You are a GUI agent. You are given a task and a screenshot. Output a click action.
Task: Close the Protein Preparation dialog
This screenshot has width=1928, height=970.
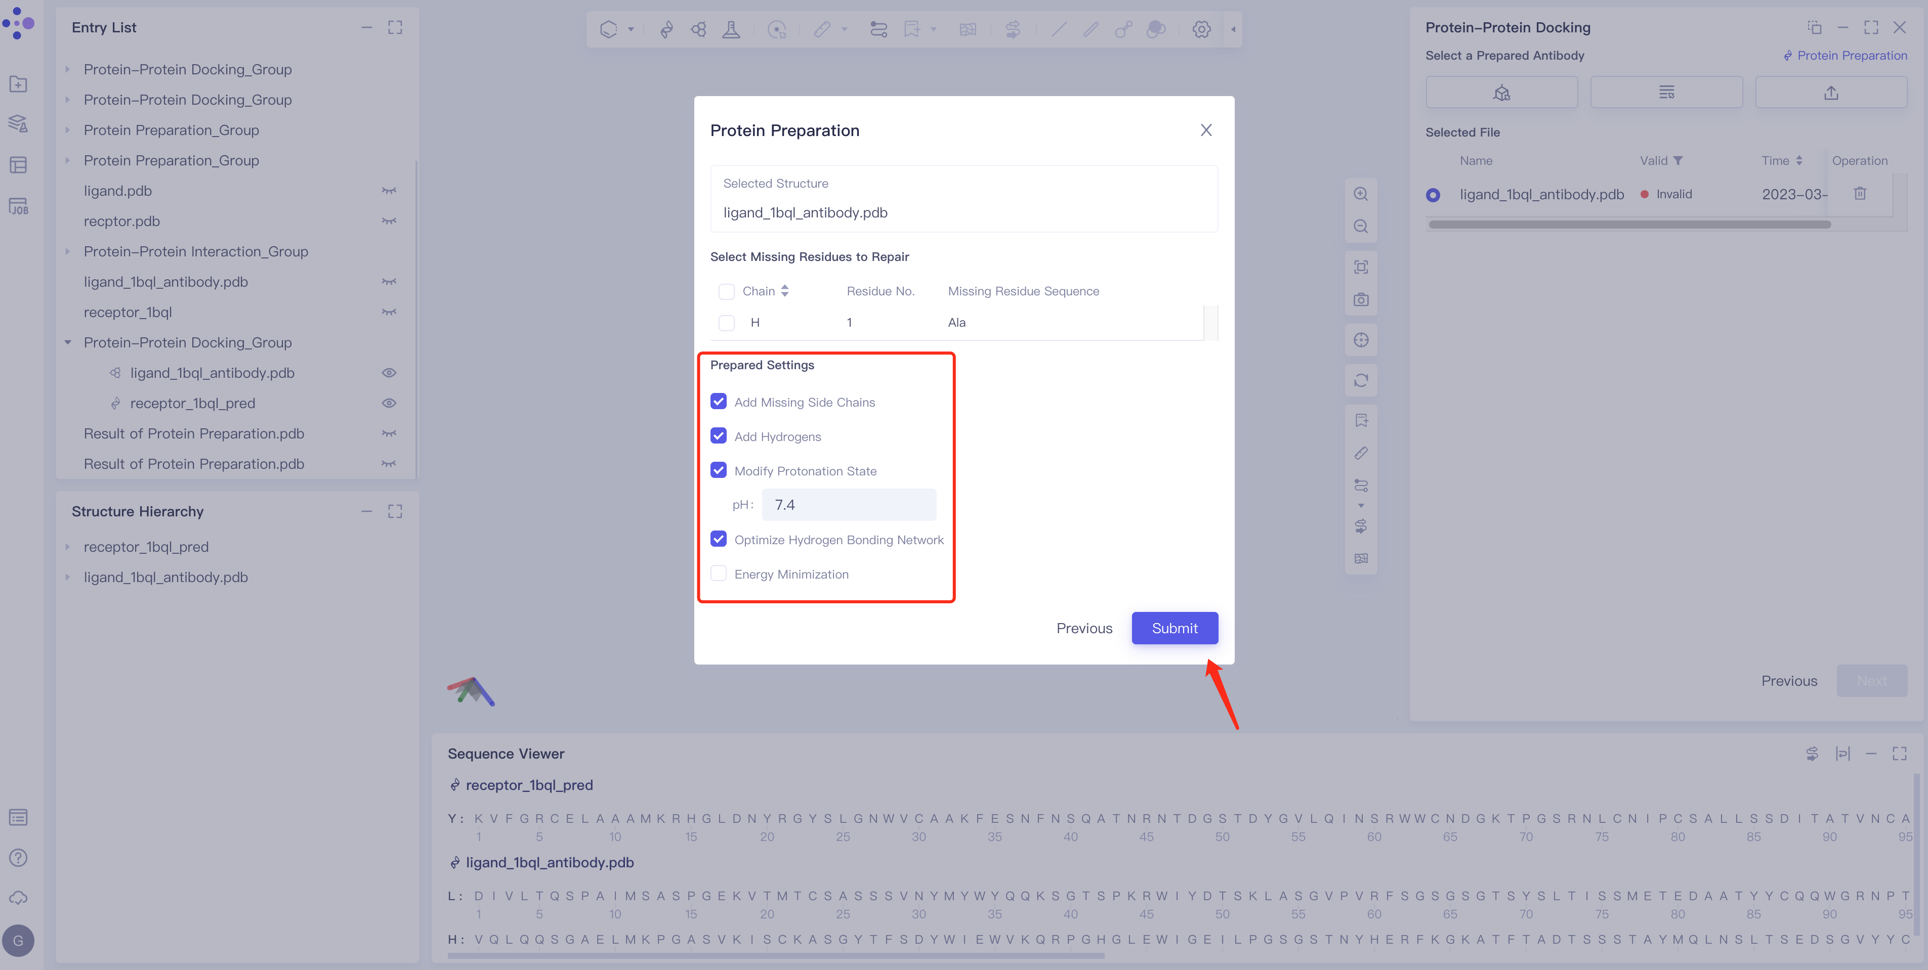coord(1206,130)
